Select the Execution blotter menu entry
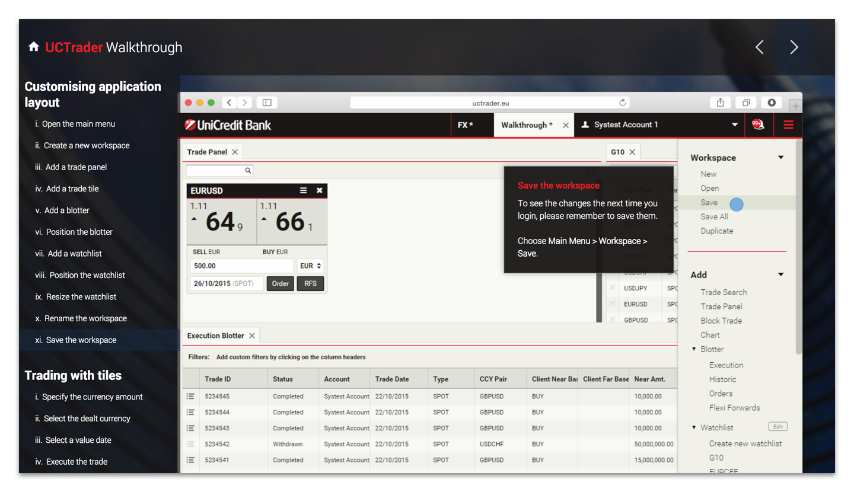The image size is (854, 492). (x=726, y=365)
